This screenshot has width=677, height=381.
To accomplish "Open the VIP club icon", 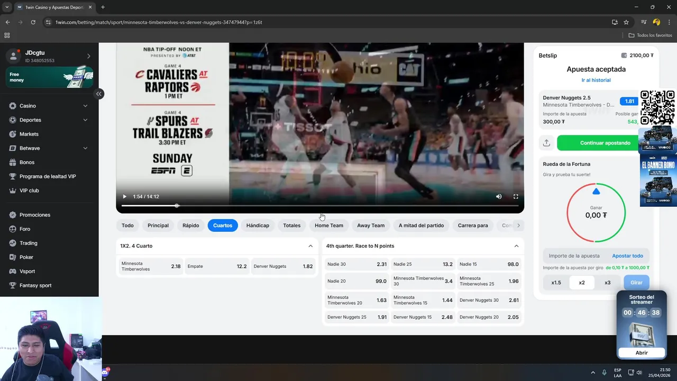I will (x=13, y=190).
